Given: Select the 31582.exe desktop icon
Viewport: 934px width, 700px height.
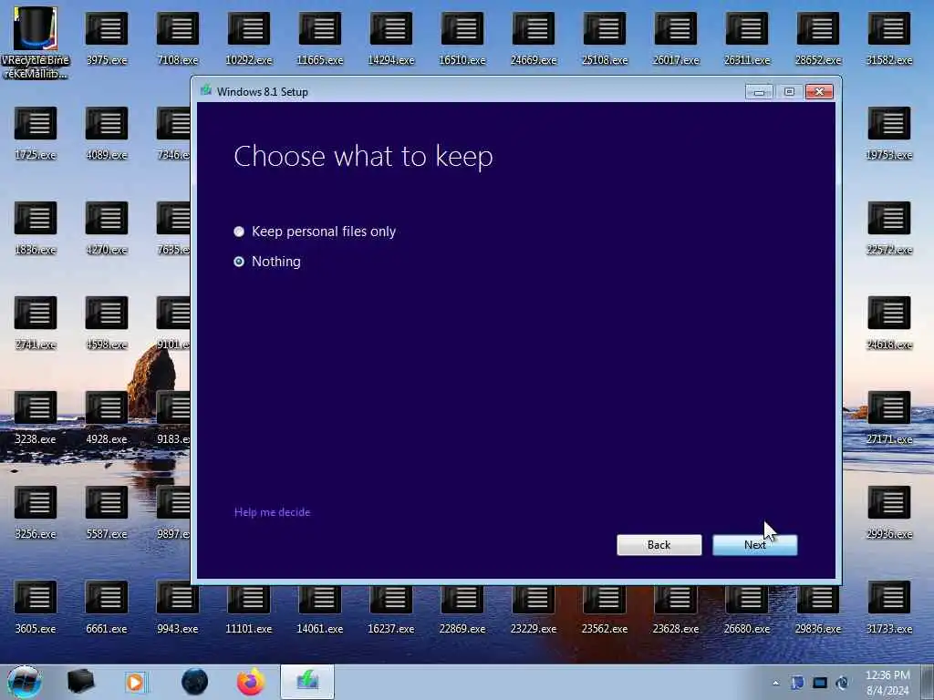Looking at the screenshot, I should click(889, 38).
